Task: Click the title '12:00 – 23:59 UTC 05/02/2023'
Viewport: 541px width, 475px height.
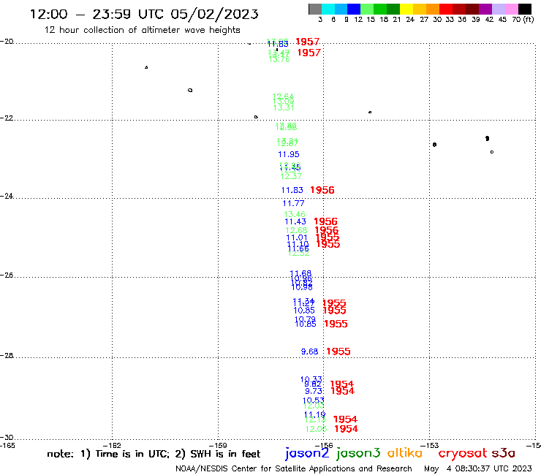Action: (x=144, y=15)
